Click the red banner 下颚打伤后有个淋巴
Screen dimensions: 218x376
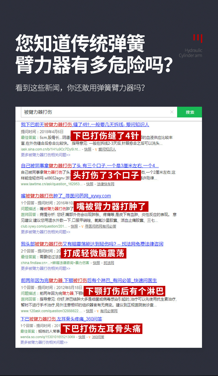(x=124, y=291)
